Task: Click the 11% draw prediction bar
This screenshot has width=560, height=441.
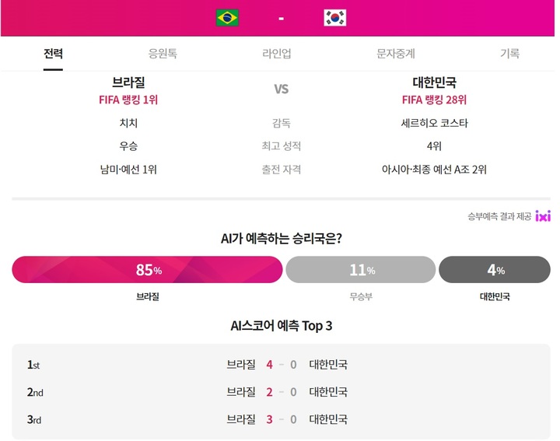Action: click(361, 270)
